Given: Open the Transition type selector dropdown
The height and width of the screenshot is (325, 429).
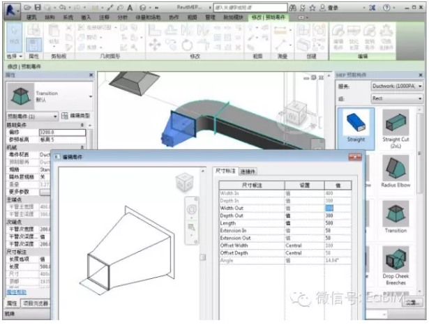Looking at the screenshot, I should click(x=91, y=96).
